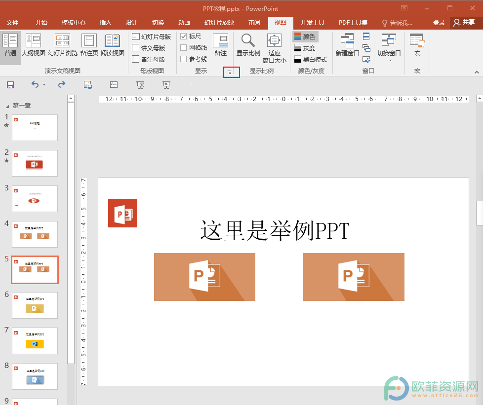Enable the Guides (参考线) checkbox
Image resolution: width=483 pixels, height=405 pixels.
184,59
